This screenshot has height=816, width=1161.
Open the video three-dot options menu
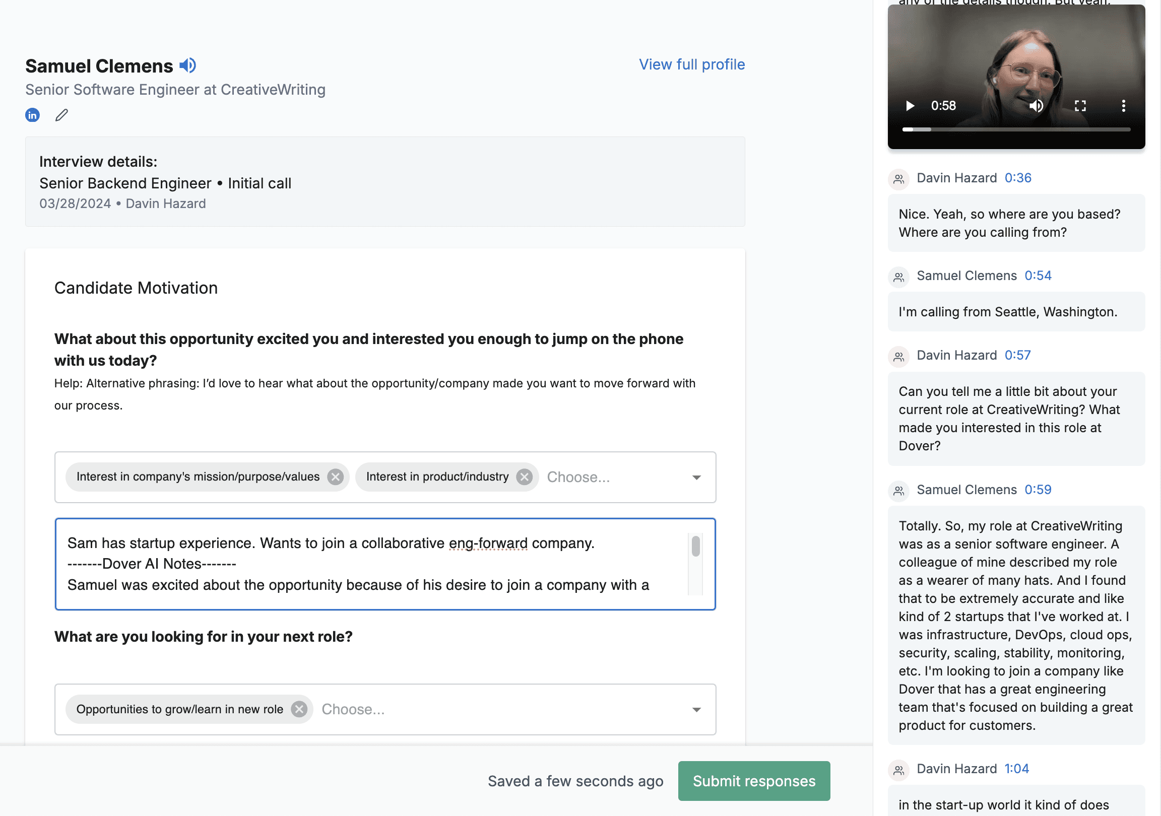point(1123,106)
